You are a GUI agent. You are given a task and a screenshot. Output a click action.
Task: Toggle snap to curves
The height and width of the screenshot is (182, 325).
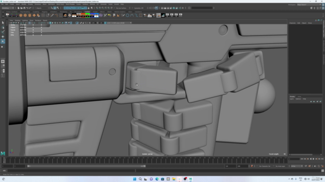pos(100,8)
